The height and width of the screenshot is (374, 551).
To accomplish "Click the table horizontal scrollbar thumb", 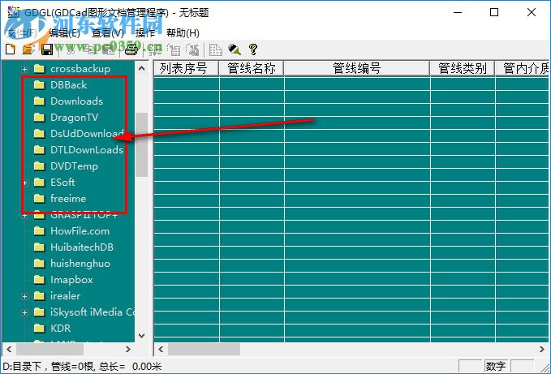I will tap(204, 350).
